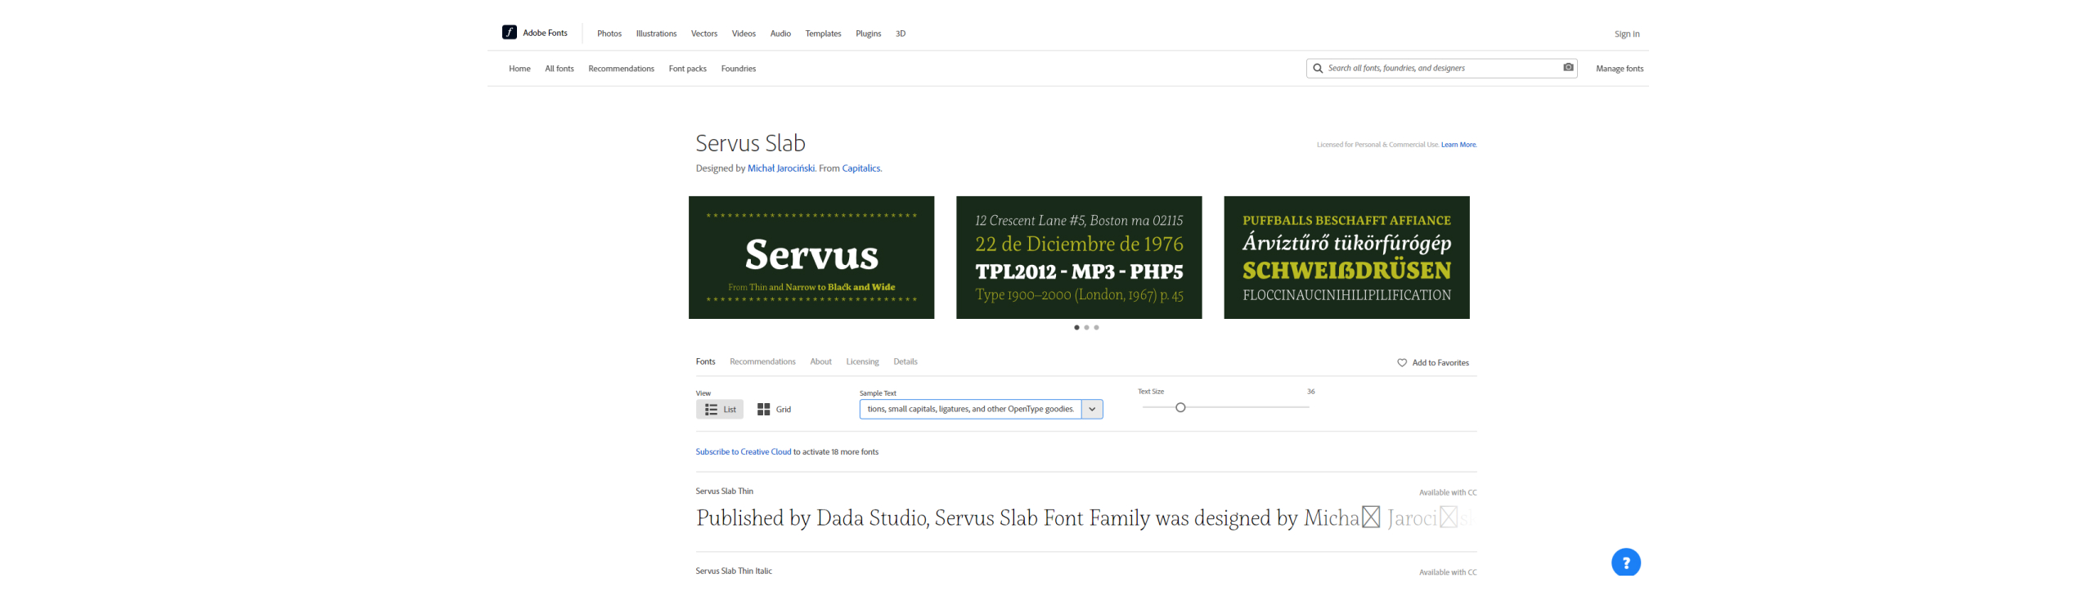The height and width of the screenshot is (592, 2094).
Task: Open the blue help question mark button
Action: (x=1625, y=563)
